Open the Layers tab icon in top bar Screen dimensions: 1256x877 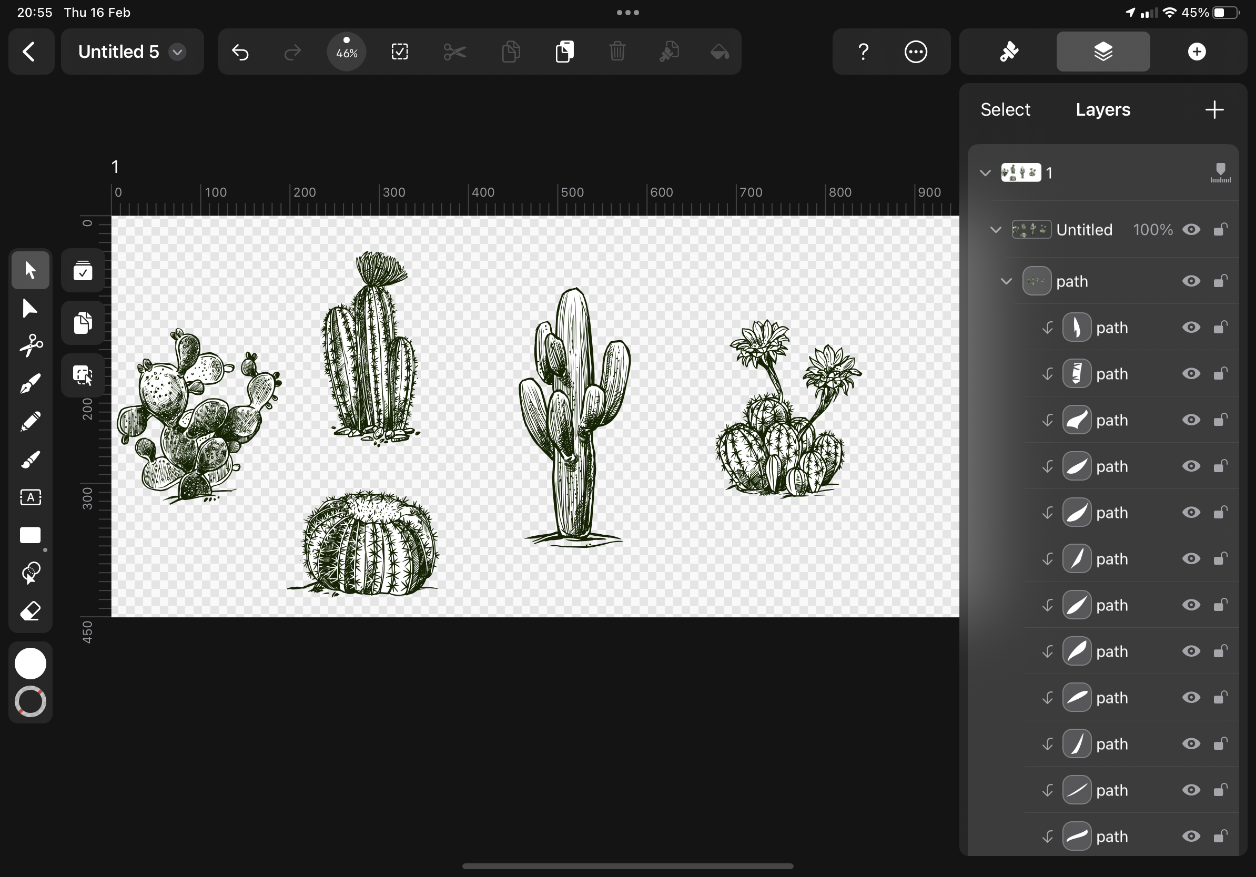click(x=1103, y=52)
